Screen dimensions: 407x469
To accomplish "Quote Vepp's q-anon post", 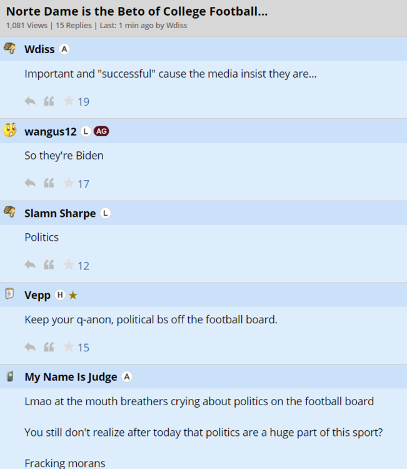I will (49, 347).
